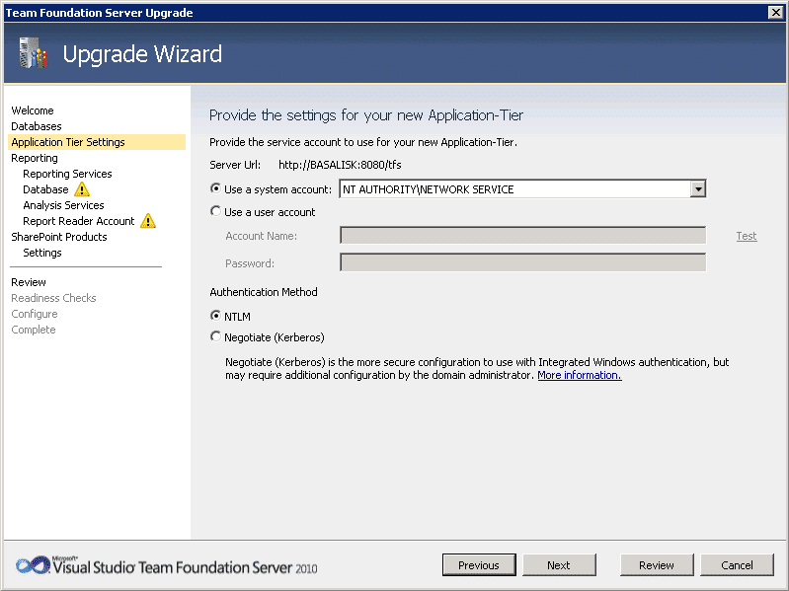Select Use a user account option
Image resolution: width=789 pixels, height=591 pixels.
pos(215,211)
